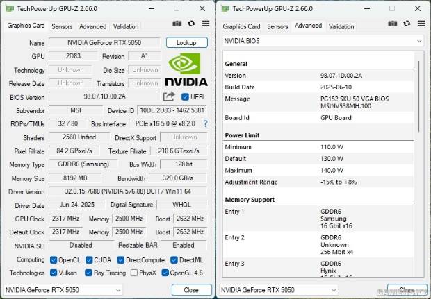Click refresh icon in left GPU-Z window
The height and width of the screenshot is (299, 431).
click(191, 24)
